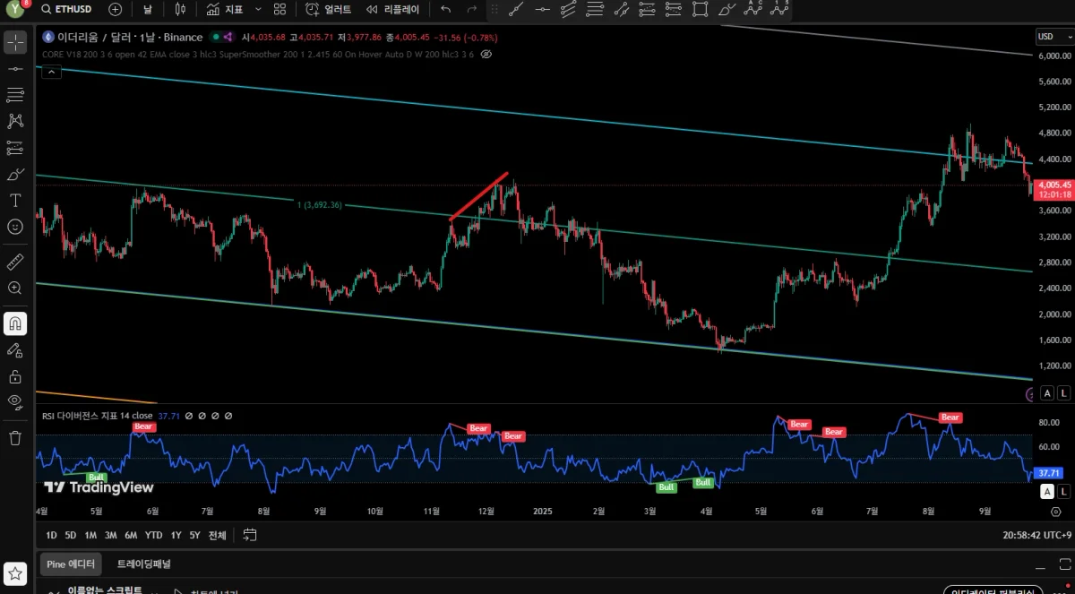Click the trash icon to remove drawings
The image size is (1075, 594).
[15, 437]
